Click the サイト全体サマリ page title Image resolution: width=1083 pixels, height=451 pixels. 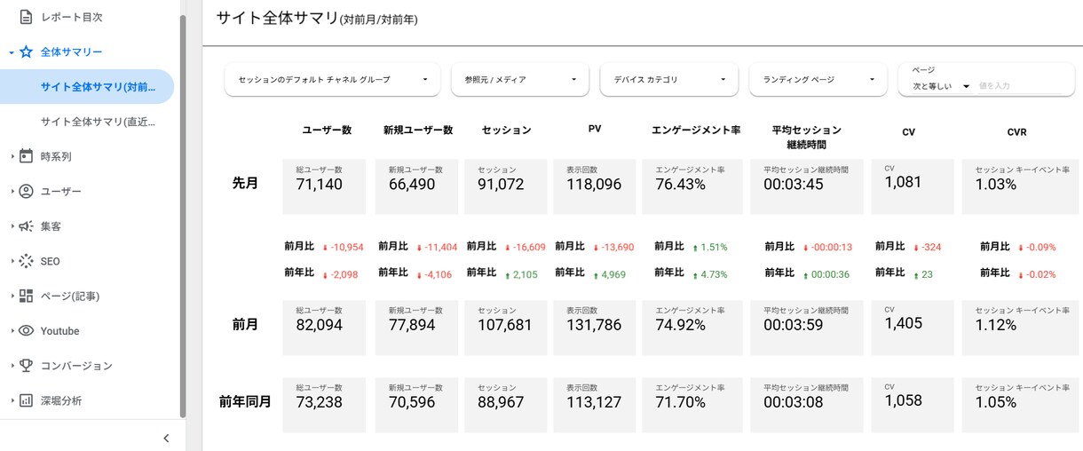[x=317, y=18]
